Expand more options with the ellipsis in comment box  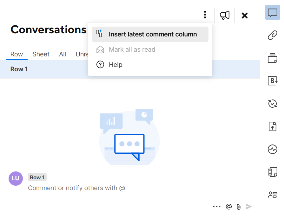click(217, 207)
